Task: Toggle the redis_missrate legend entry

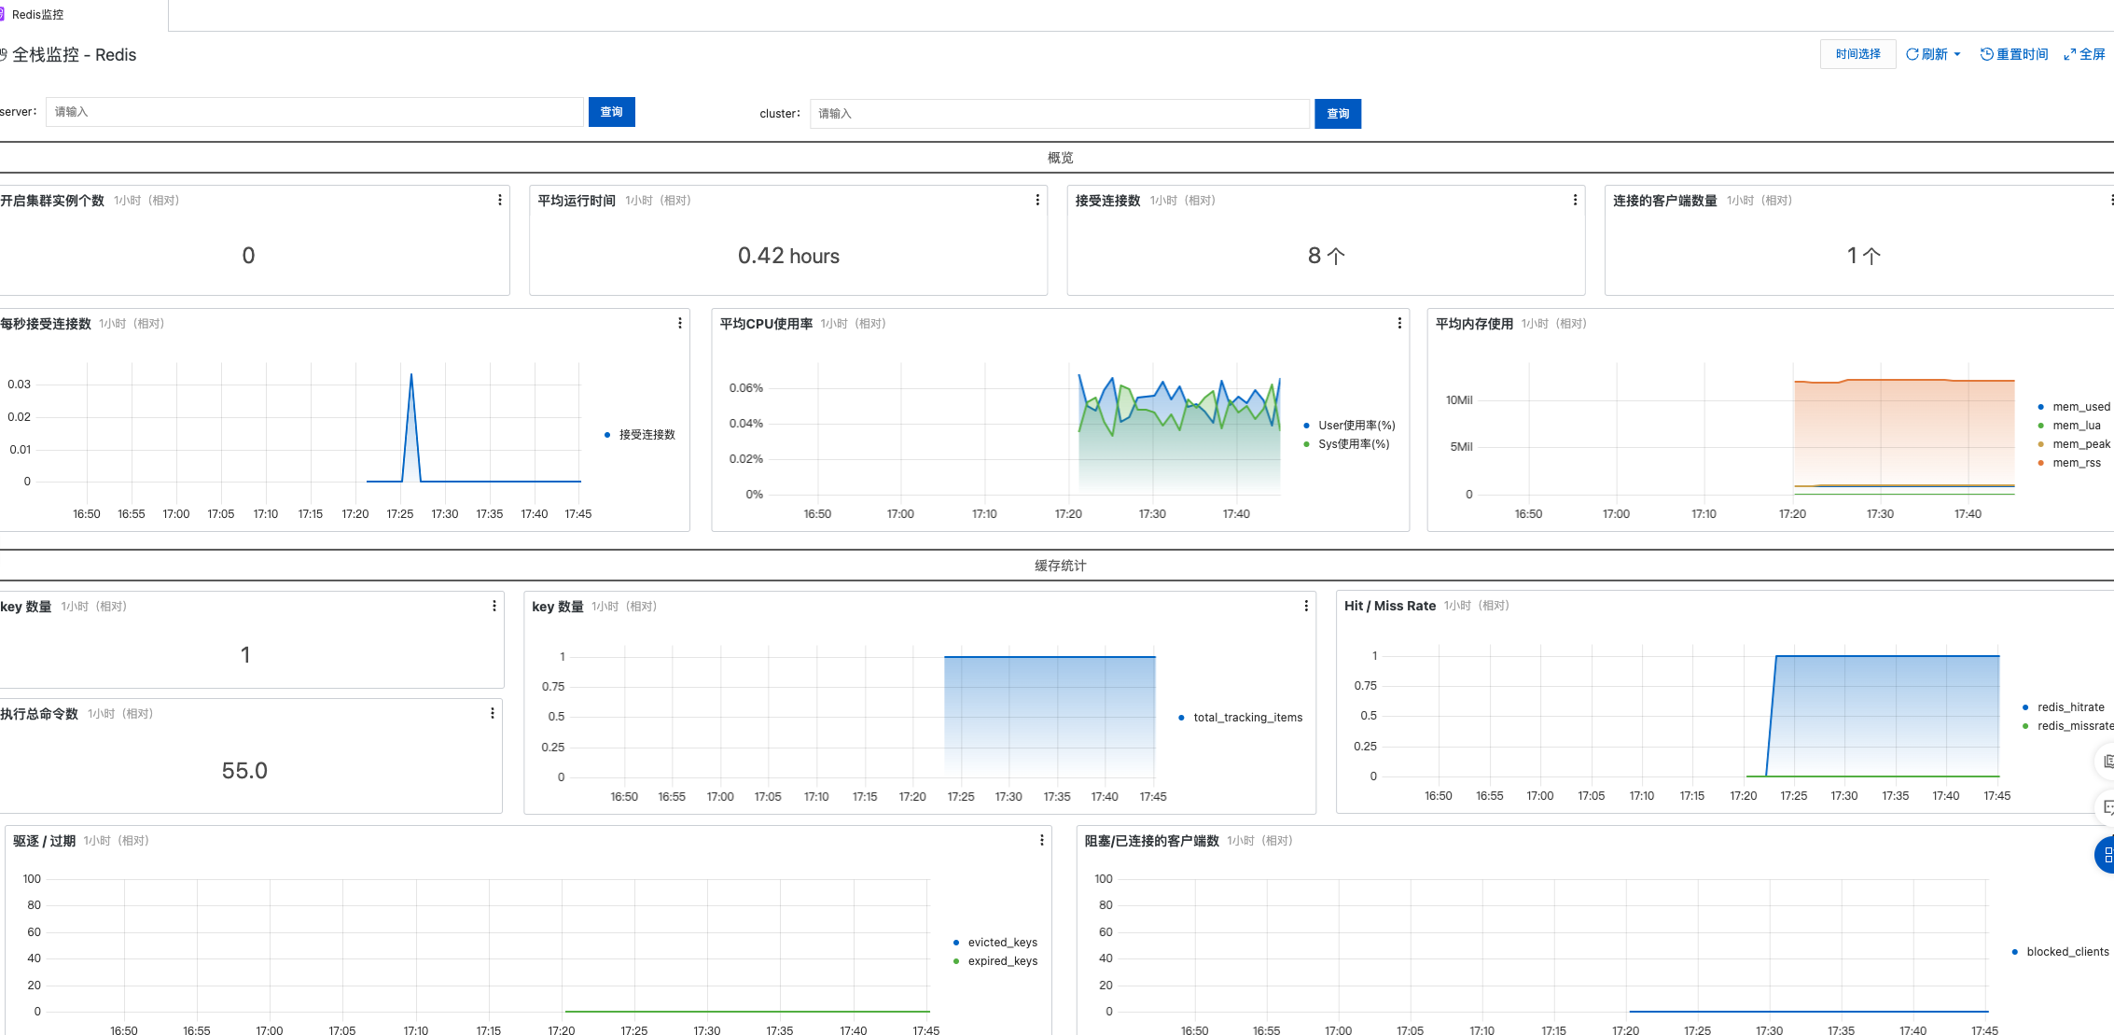Action: pyautogui.click(x=2075, y=725)
